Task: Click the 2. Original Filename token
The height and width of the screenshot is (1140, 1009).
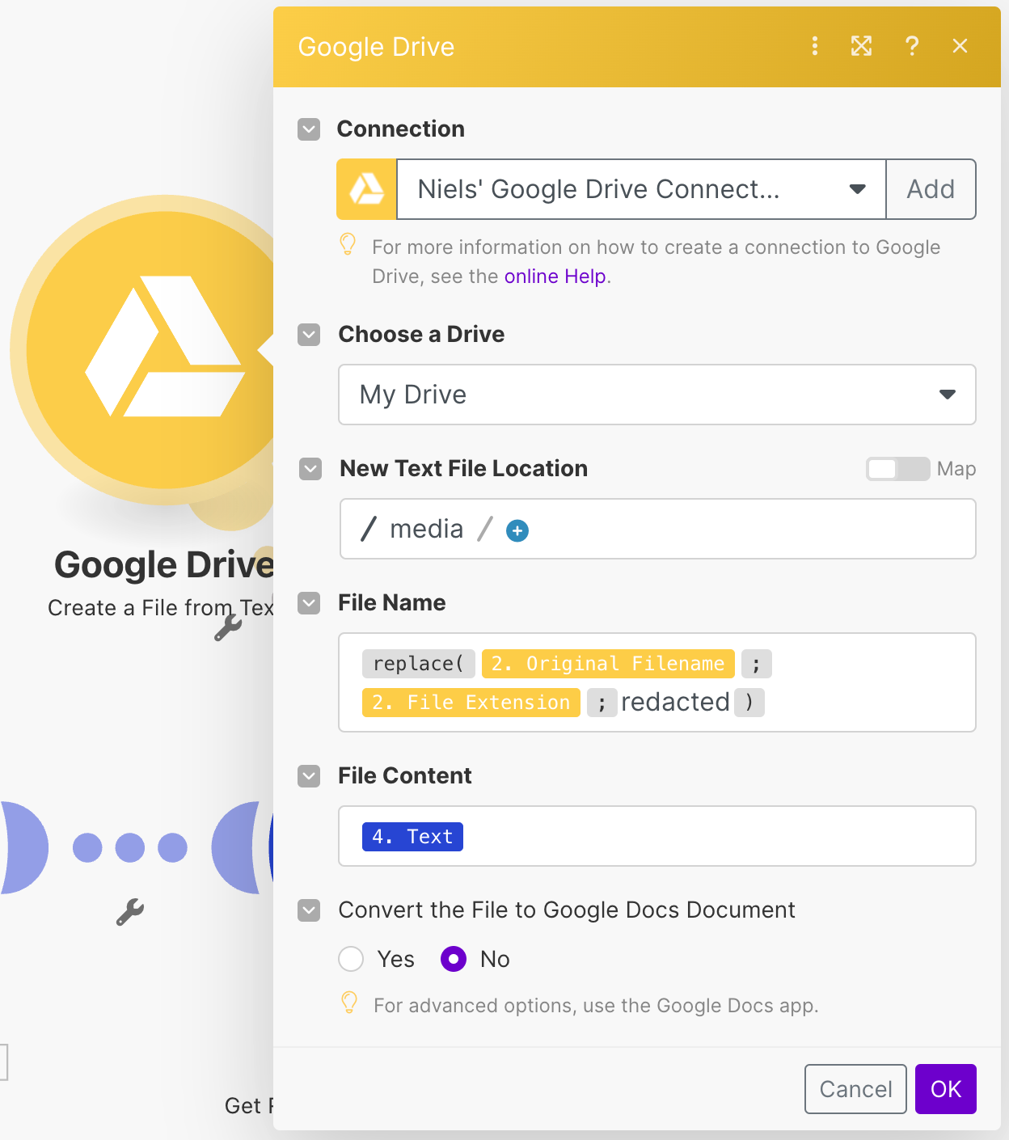Action: tap(608, 664)
